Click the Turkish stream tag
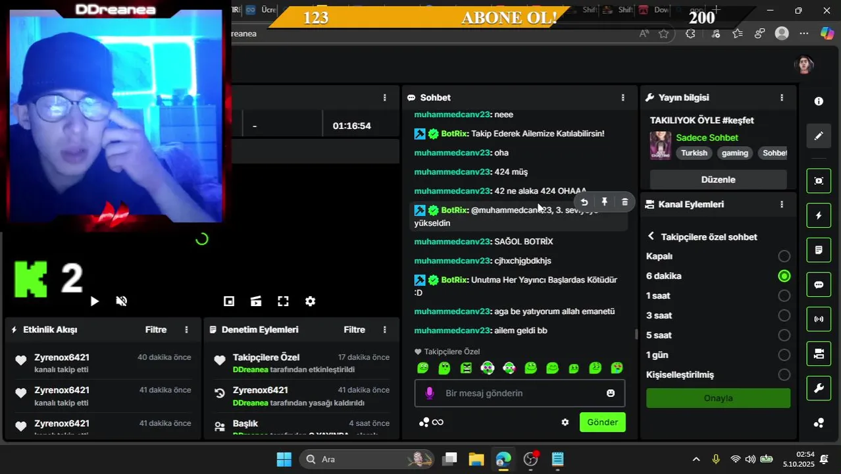 pos(694,153)
